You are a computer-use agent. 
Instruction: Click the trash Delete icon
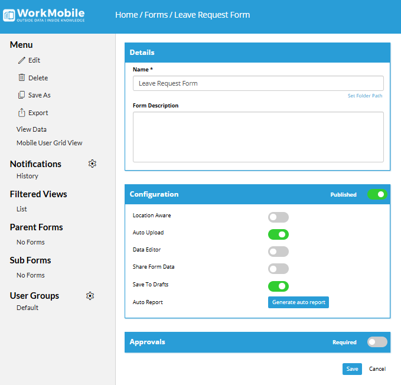coord(22,77)
